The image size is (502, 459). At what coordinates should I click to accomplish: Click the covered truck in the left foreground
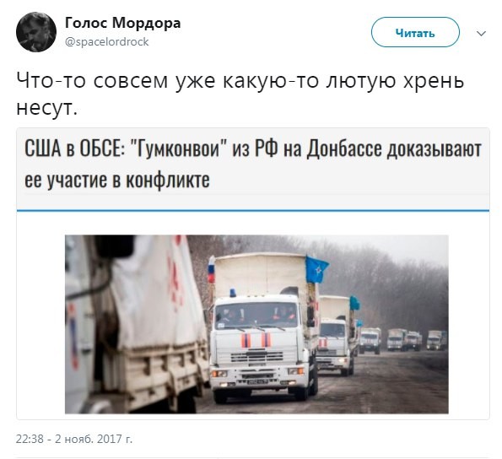click(x=136, y=324)
